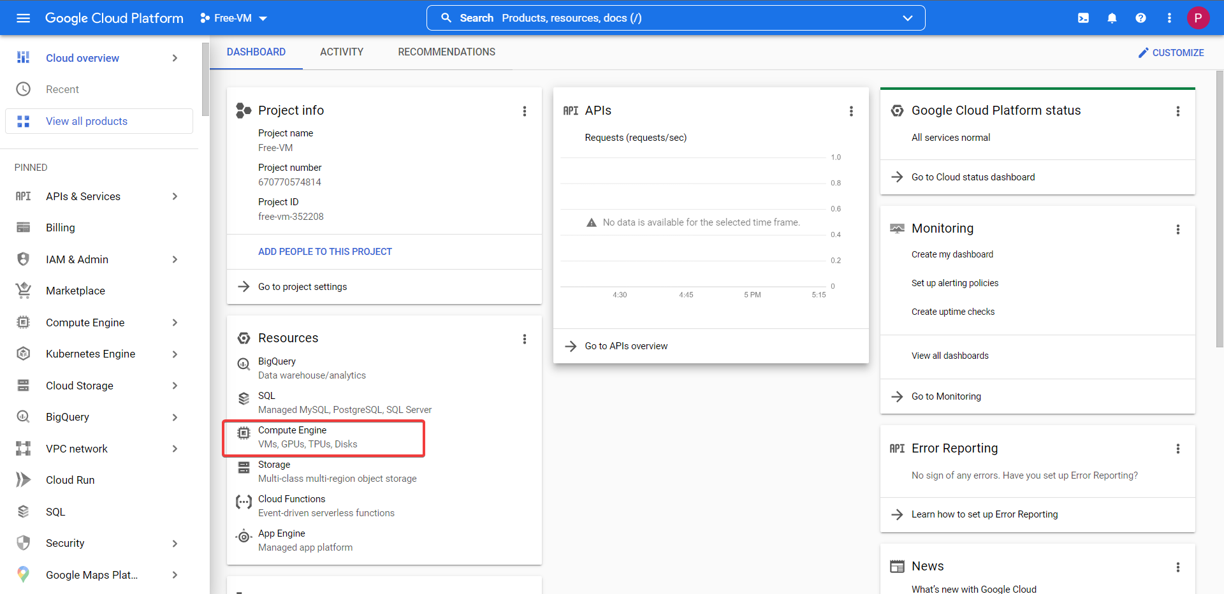Click the main page vertical scrollbar

(x=1220, y=209)
